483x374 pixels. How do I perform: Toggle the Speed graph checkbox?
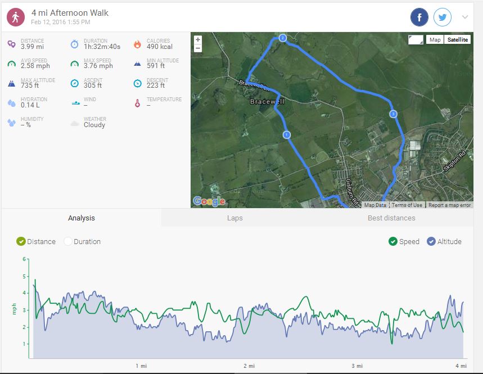tap(393, 241)
